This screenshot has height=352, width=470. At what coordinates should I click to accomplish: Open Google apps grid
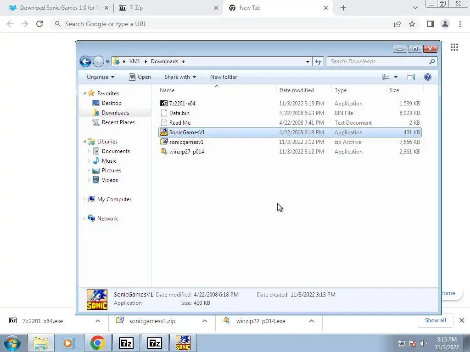click(x=454, y=47)
